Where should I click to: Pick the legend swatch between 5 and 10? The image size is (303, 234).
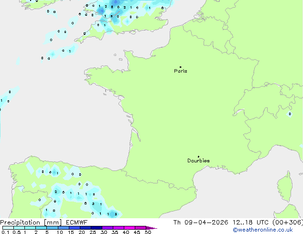pyautogui.click(x=52, y=228)
